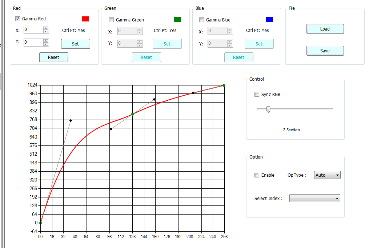The width and height of the screenshot is (365, 248).
Task: Enable Sync RGB in the Control panel
Action: (x=257, y=94)
